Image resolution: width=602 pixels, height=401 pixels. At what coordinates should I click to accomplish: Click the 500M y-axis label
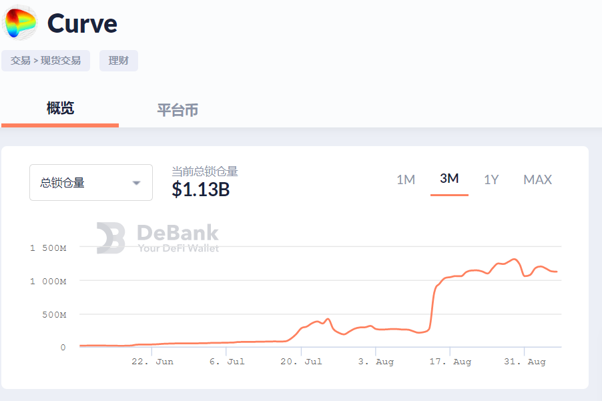point(54,315)
